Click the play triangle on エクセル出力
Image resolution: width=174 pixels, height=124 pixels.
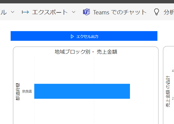click(73, 36)
